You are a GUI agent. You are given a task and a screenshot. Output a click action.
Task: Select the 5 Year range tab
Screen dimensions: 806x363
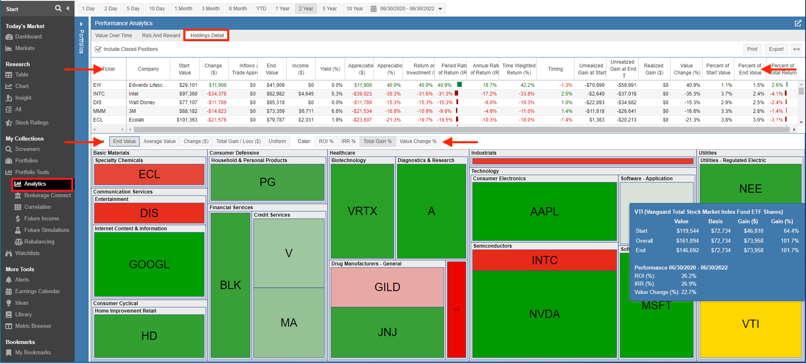click(330, 9)
